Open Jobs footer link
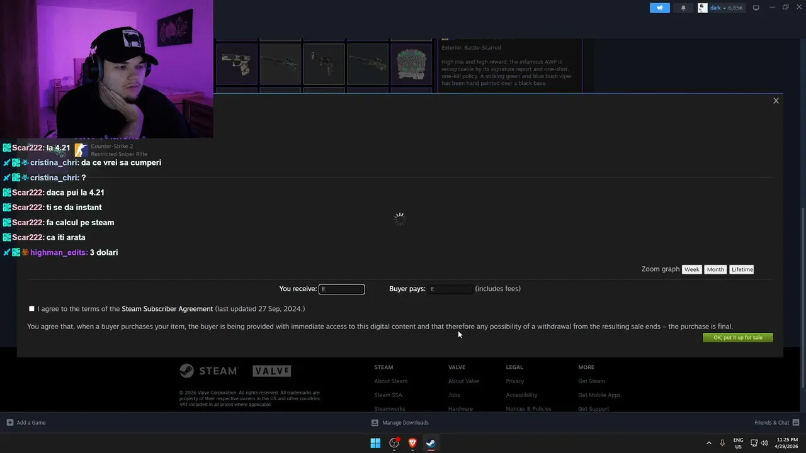 pos(454,395)
